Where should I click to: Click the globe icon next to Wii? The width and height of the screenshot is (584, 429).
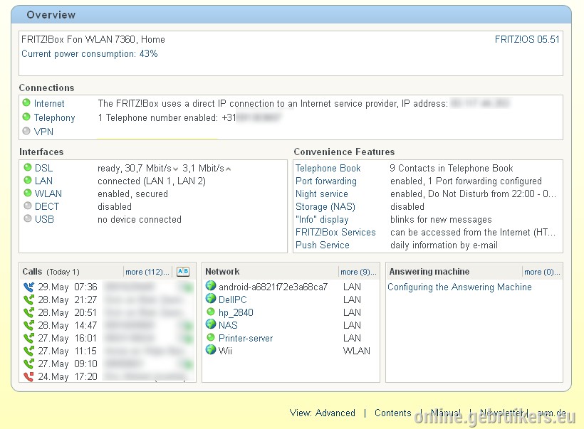(211, 350)
